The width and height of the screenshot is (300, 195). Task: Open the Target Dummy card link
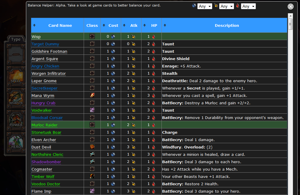(45, 44)
